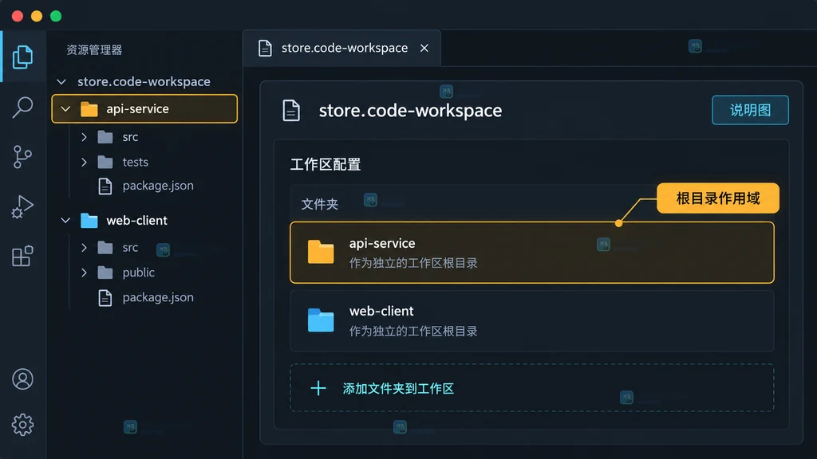The height and width of the screenshot is (459, 817).
Task: Click 作为独立的工作区根目录 under web-client
Action: coord(414,331)
